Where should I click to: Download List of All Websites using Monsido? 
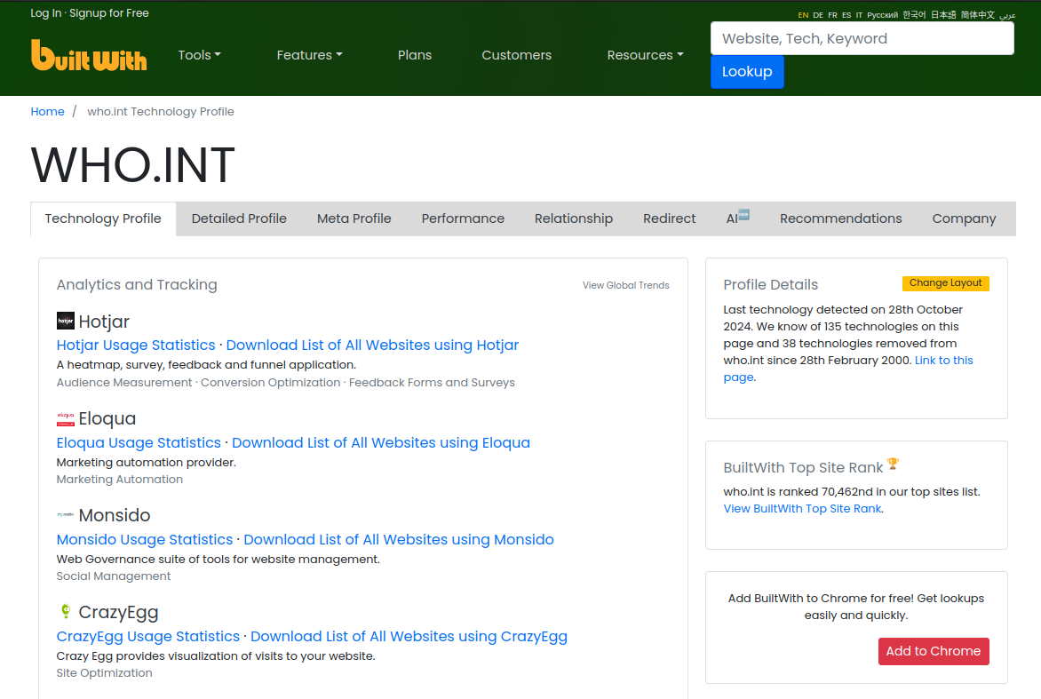coord(398,540)
